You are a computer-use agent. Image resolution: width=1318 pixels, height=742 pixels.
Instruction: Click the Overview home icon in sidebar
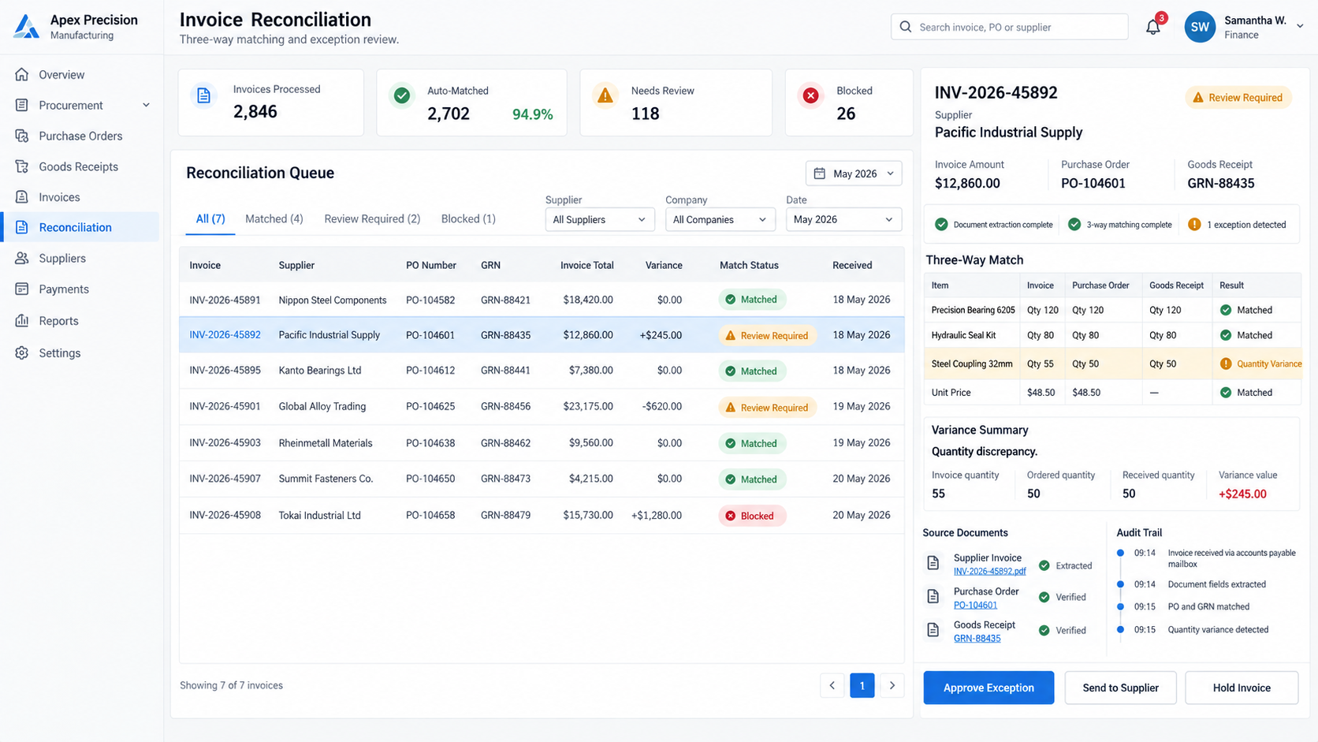pos(22,74)
